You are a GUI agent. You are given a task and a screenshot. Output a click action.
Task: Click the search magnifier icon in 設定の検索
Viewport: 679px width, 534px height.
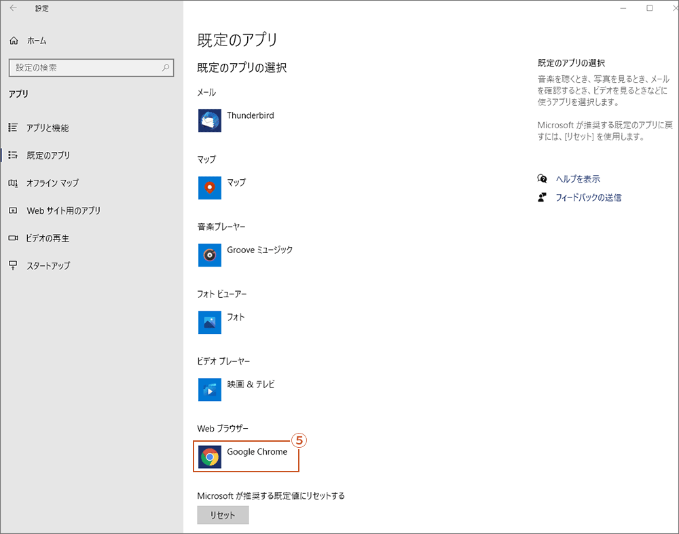click(x=166, y=68)
